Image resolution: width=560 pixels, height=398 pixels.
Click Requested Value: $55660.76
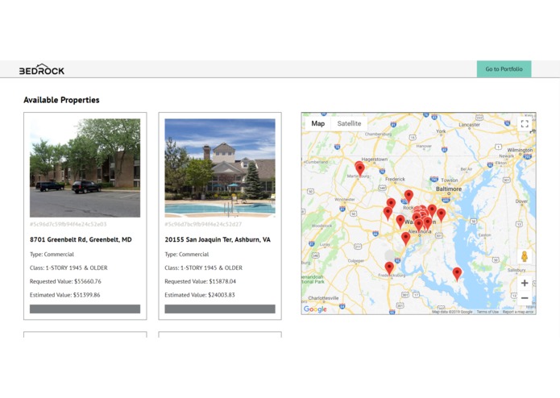[x=65, y=281]
